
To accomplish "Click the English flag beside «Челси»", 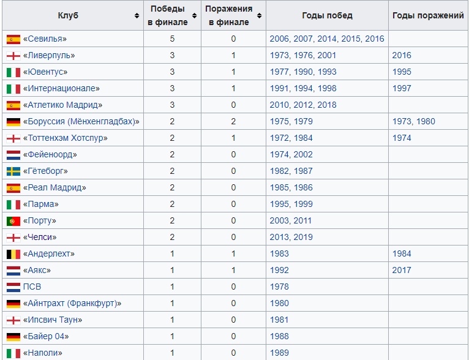I will click(x=13, y=238).
